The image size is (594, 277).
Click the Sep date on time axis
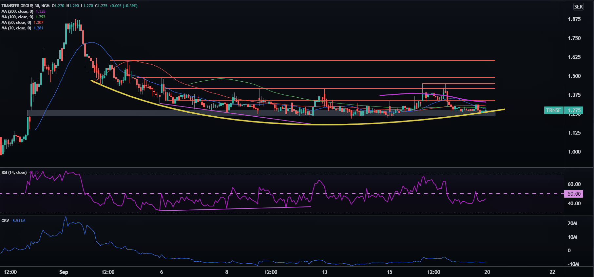pyautogui.click(x=64, y=272)
